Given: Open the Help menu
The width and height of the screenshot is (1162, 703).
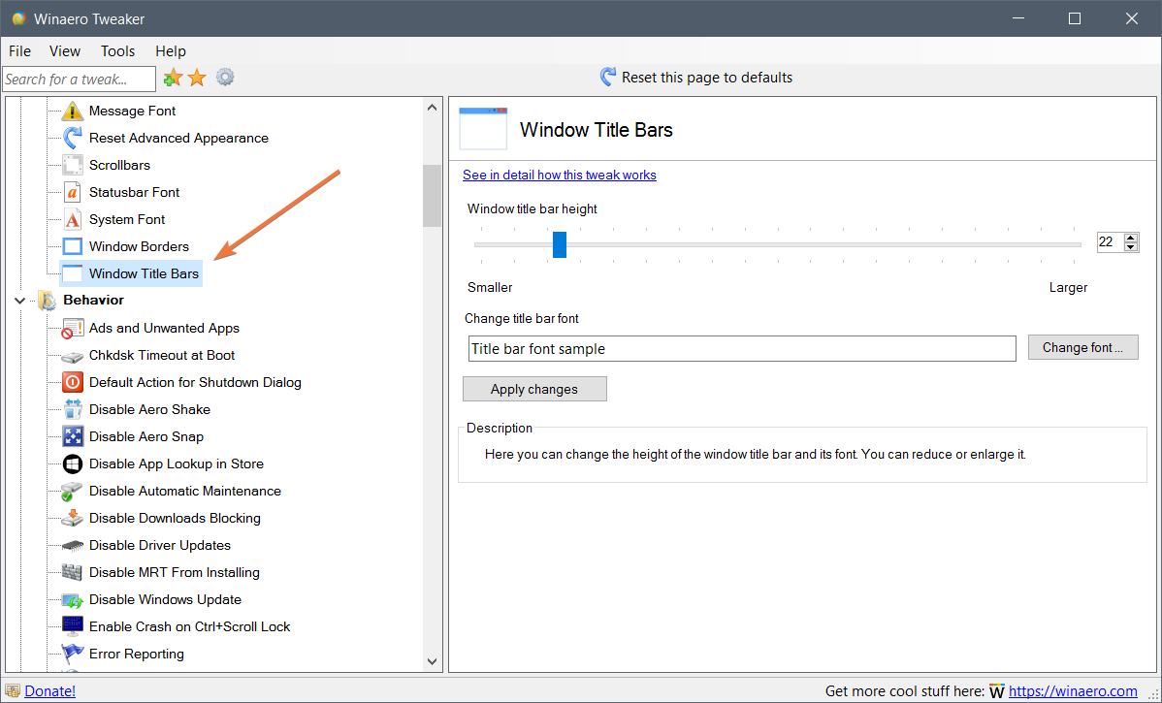Looking at the screenshot, I should click(171, 51).
